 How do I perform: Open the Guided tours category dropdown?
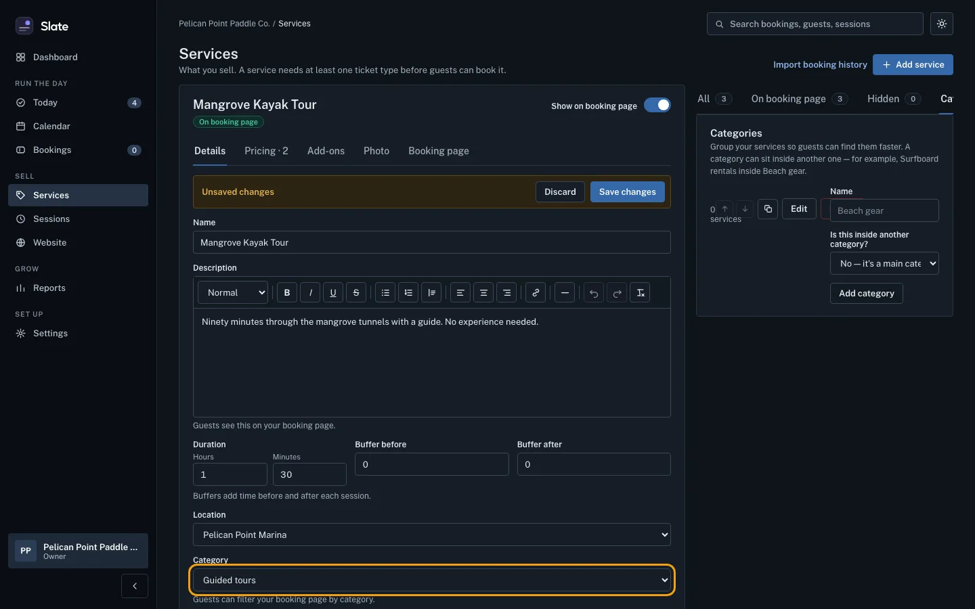(x=432, y=580)
